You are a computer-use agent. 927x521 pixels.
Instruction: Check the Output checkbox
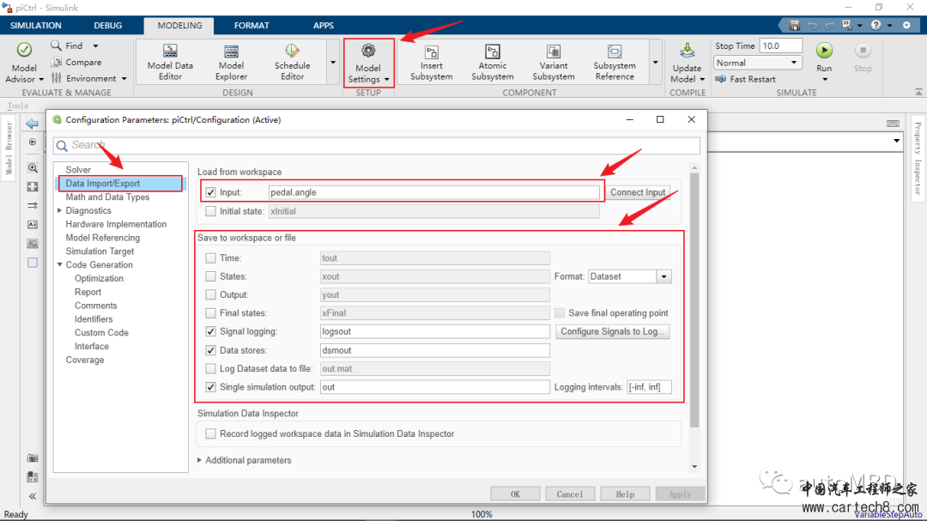(x=210, y=294)
